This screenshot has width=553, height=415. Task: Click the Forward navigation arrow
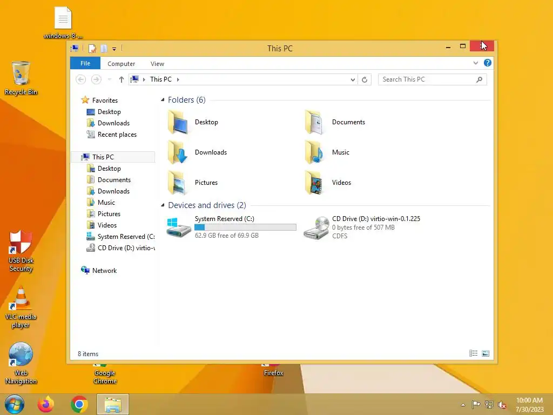[x=96, y=79]
